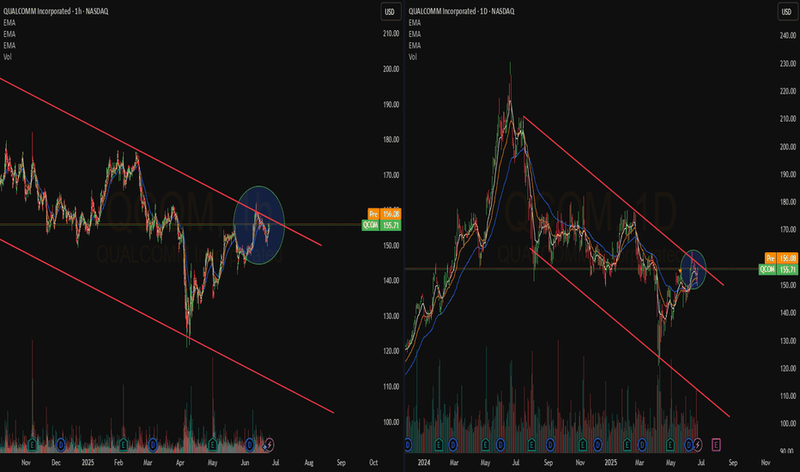Click the Pre 156.08 price label on 1h chart
800x472 pixels.
click(385, 214)
